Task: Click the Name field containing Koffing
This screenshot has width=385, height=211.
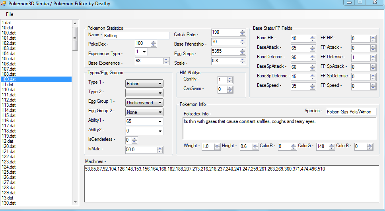Action: point(135,36)
